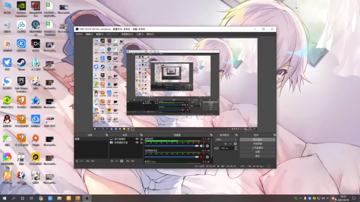Viewport: 360px width, 202px height.
Task: Open the QQ penguin desktop shortcut
Action: tap(7, 121)
